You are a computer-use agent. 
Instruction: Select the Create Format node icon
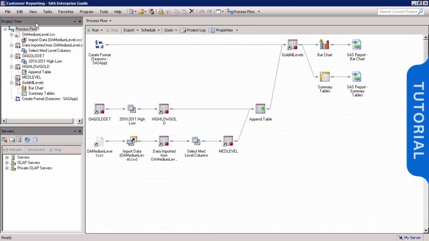pyautogui.click(x=99, y=44)
